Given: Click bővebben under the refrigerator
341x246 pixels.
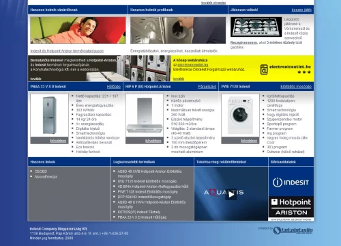Looking at the screenshot, I should click(58, 141).
